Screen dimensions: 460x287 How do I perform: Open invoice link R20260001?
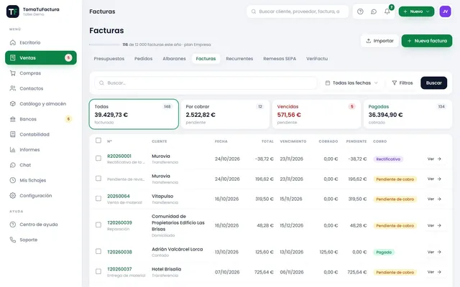(119, 156)
